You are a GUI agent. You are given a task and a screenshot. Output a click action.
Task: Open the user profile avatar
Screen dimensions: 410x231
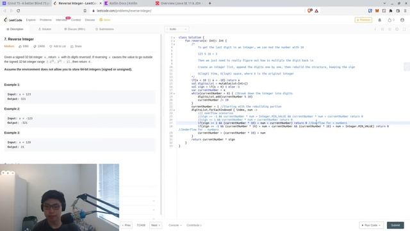402,20
